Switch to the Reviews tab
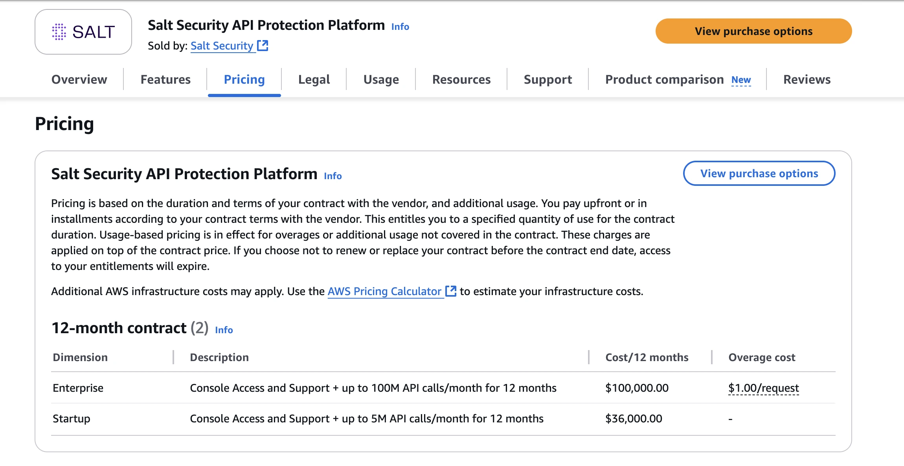904x466 pixels. [x=807, y=79]
